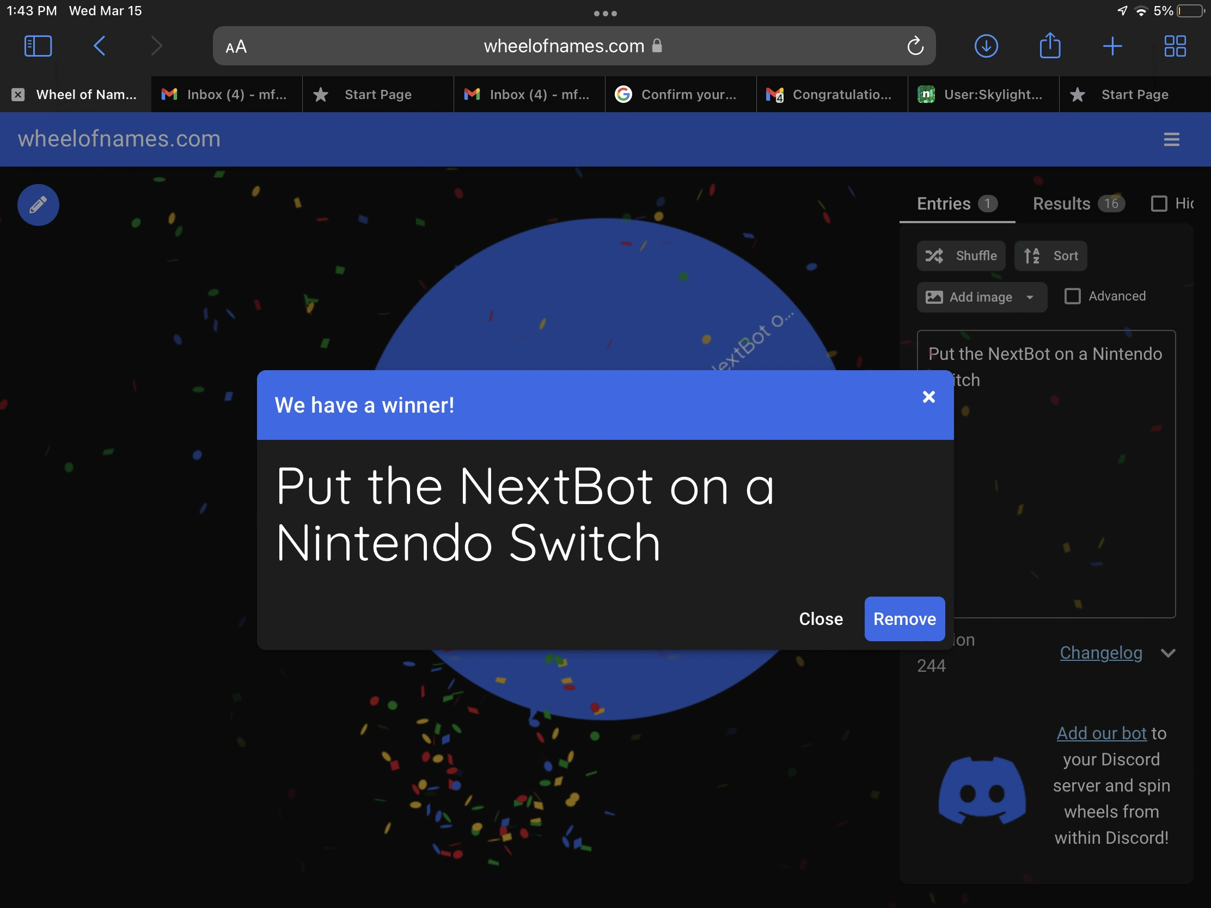
Task: Open the hamburger menu icon
Action: [x=1171, y=139]
